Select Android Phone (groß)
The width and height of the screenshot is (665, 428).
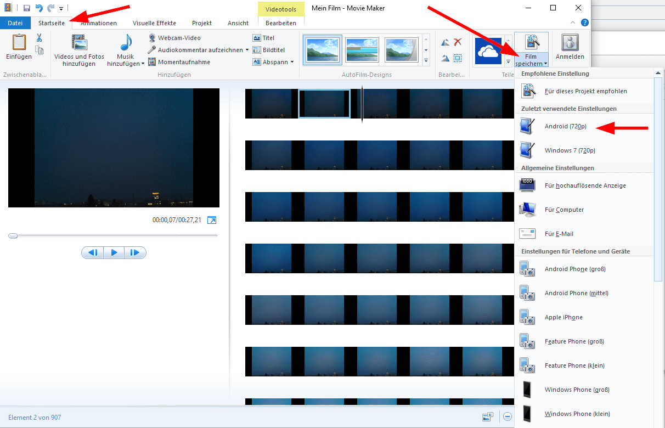[584, 269]
